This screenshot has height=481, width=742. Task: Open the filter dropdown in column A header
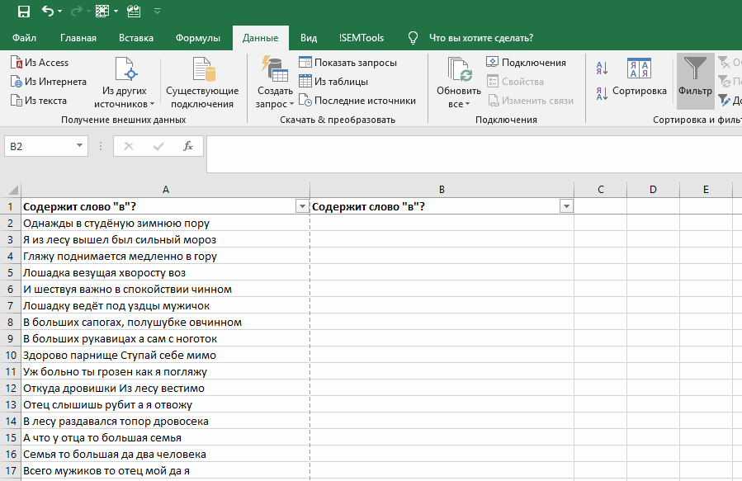pyautogui.click(x=301, y=207)
